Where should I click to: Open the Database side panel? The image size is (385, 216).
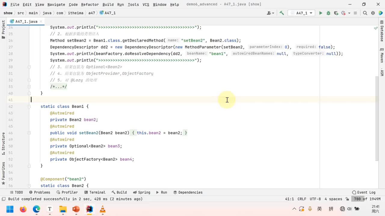point(382,31)
